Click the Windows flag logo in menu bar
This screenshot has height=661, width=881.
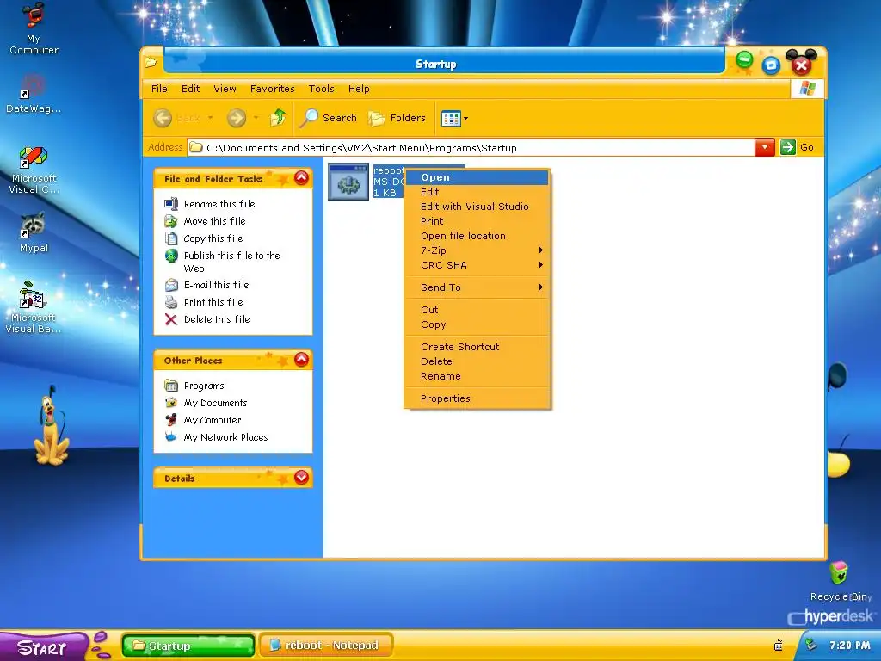pos(807,89)
